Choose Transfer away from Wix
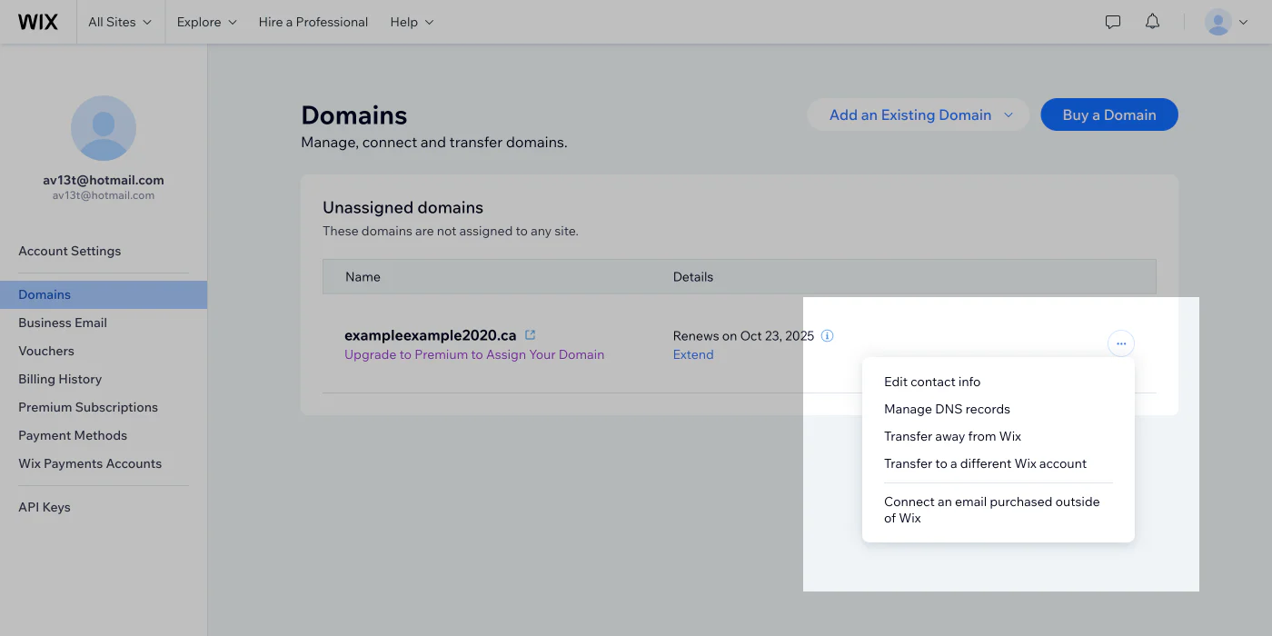The width and height of the screenshot is (1272, 636). point(952,436)
